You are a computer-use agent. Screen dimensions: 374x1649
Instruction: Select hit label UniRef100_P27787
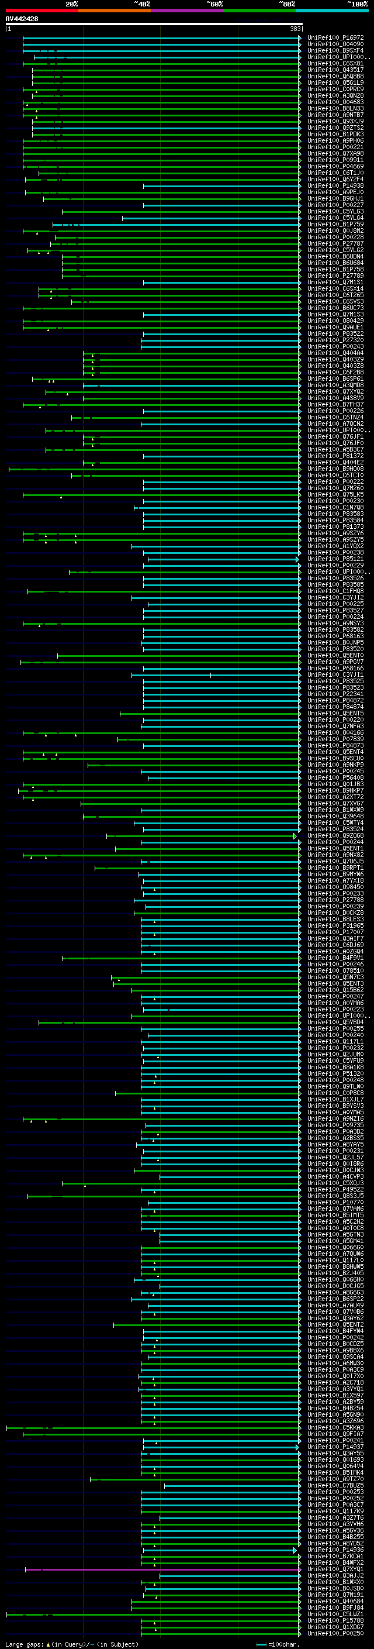pos(335,243)
